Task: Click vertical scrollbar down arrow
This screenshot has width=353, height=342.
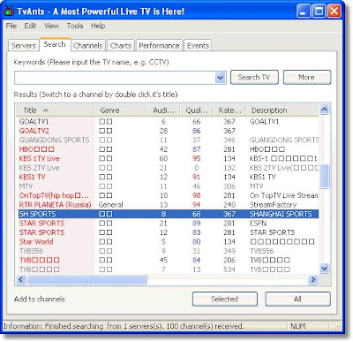Action: [324, 269]
